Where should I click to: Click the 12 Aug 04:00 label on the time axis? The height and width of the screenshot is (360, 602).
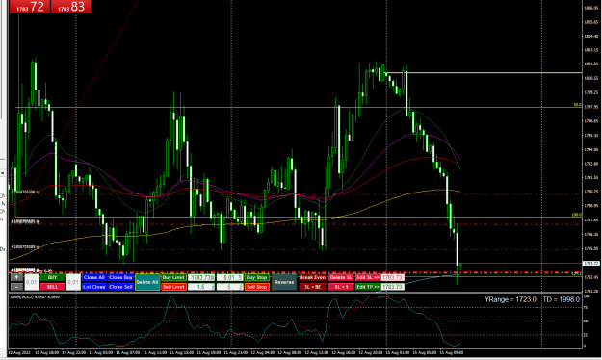pyautogui.click(x=263, y=352)
